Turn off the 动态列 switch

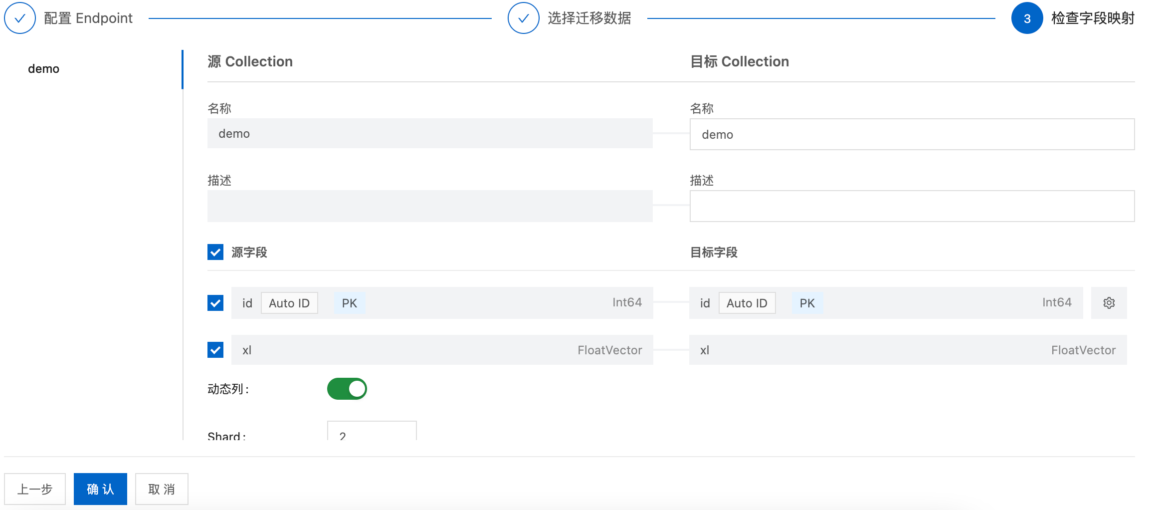347,389
